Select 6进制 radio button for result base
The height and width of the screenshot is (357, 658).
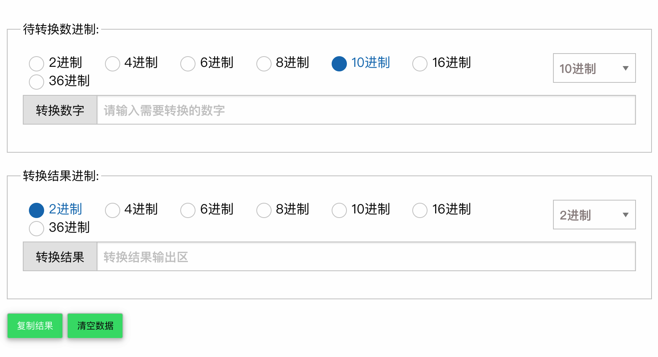click(188, 210)
